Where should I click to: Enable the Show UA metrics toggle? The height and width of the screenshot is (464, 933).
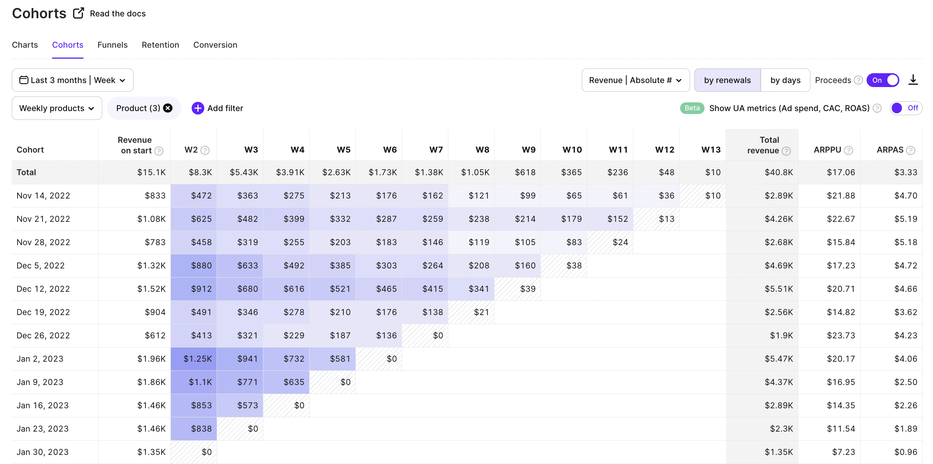click(x=905, y=108)
